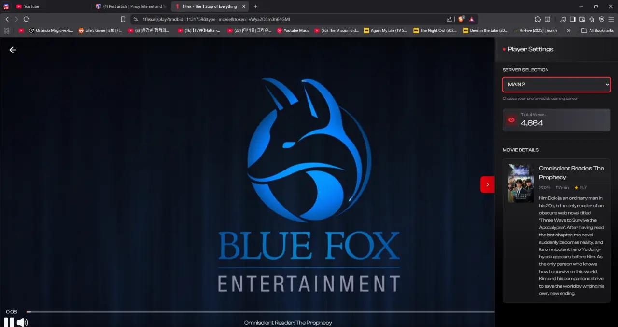Open the MAIN 2 server selection dropdown

[556, 84]
